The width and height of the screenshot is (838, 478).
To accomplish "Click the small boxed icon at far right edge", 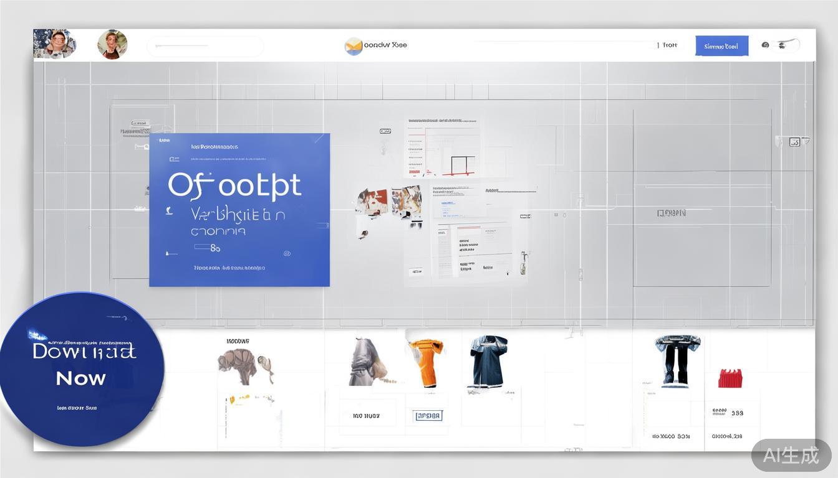I will point(794,142).
